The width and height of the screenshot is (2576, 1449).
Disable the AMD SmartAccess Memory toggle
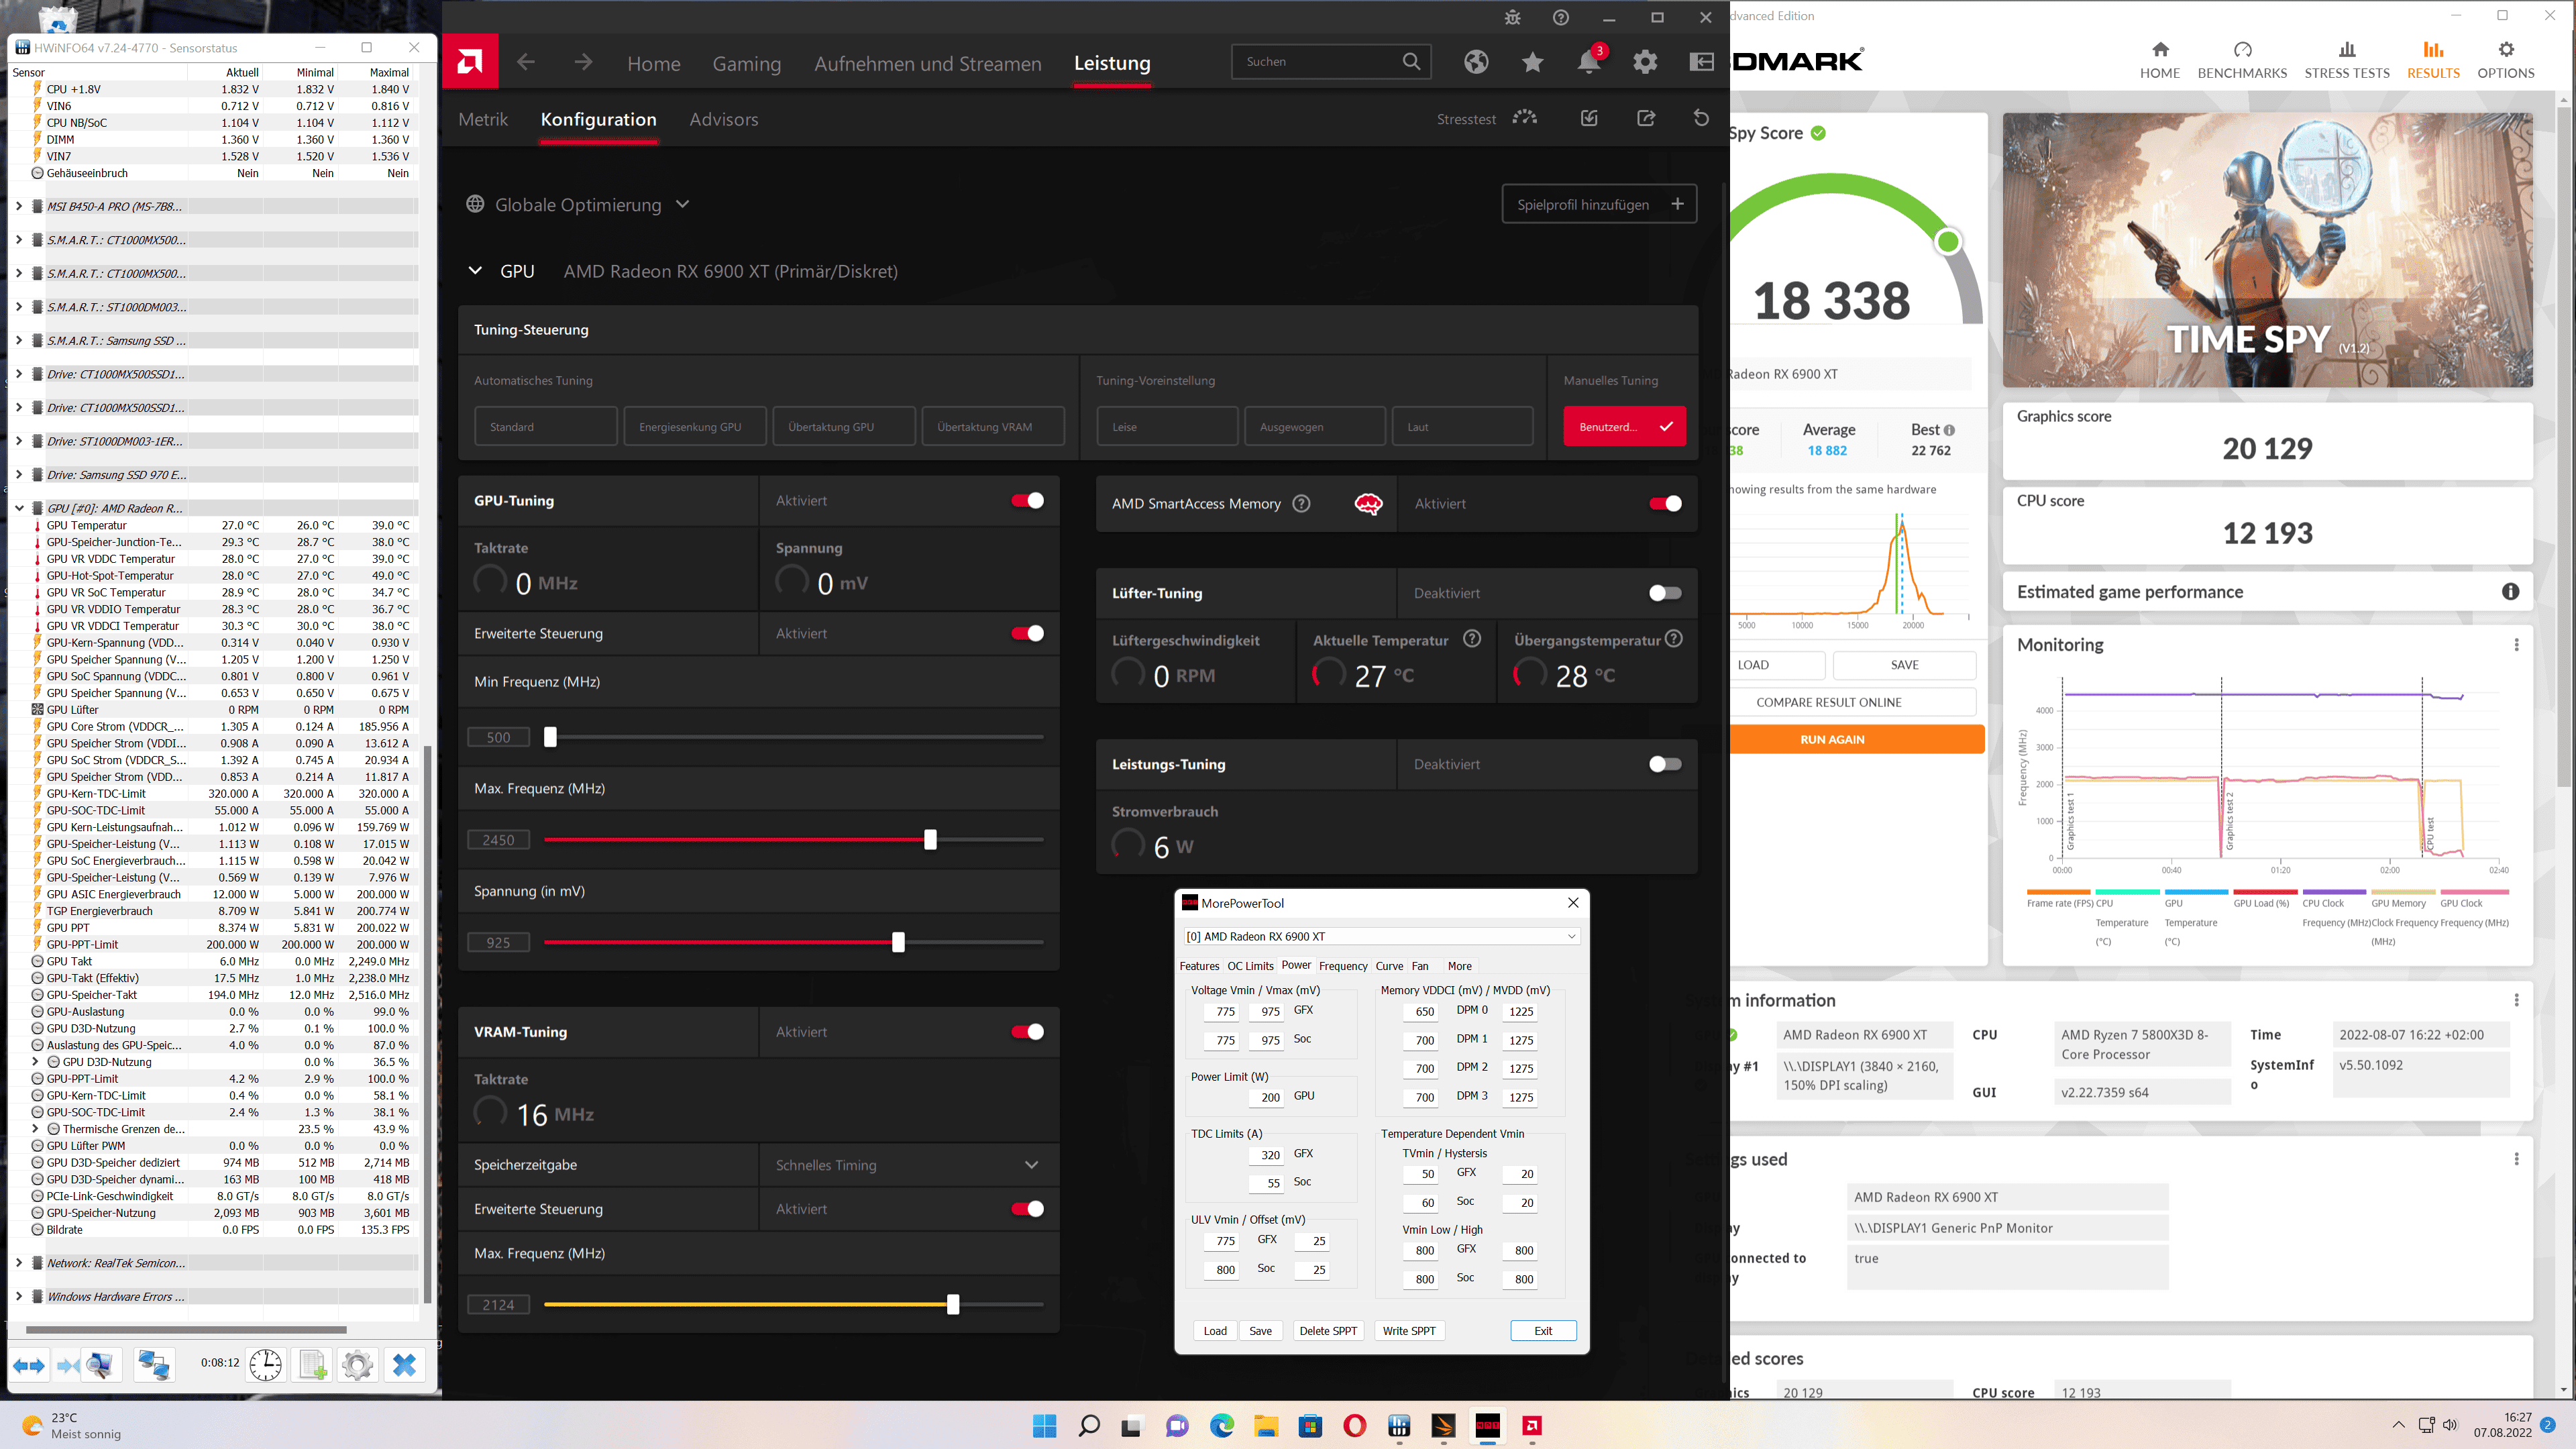tap(1664, 504)
